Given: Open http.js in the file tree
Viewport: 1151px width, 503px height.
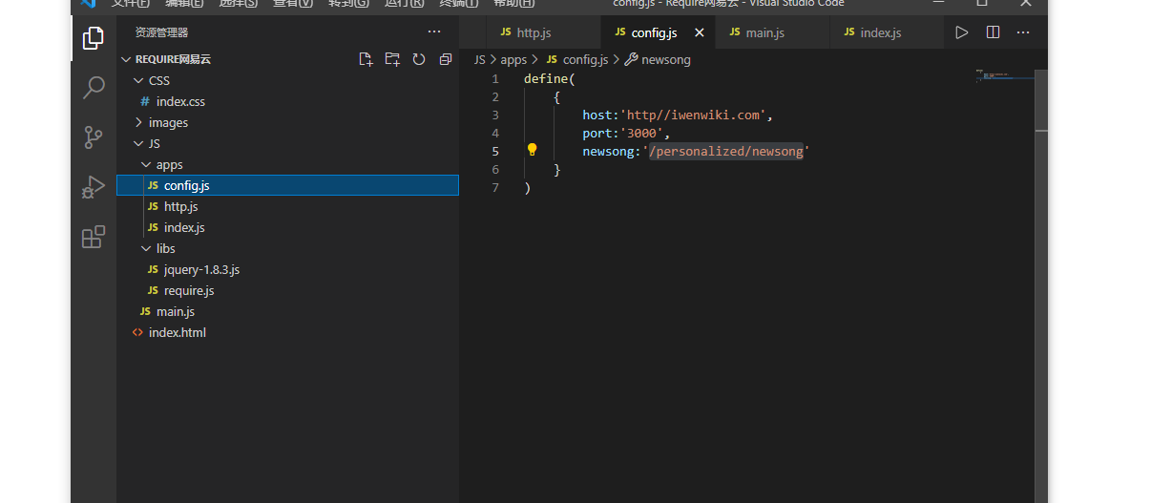Looking at the screenshot, I should tap(287, 206).
